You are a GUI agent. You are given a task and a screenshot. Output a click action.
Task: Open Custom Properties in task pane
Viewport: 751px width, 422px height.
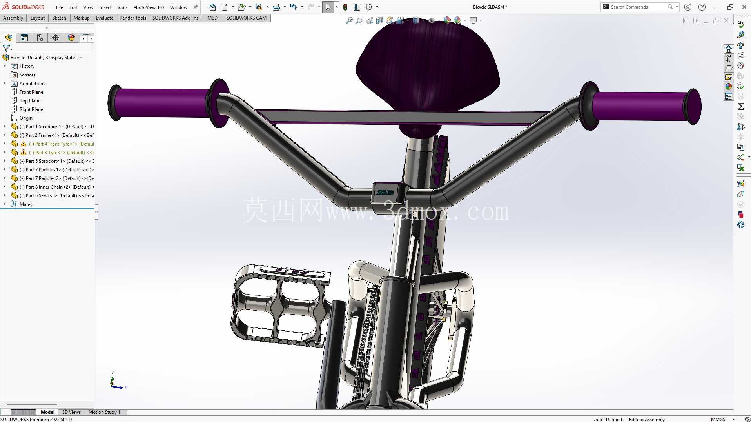point(729,96)
